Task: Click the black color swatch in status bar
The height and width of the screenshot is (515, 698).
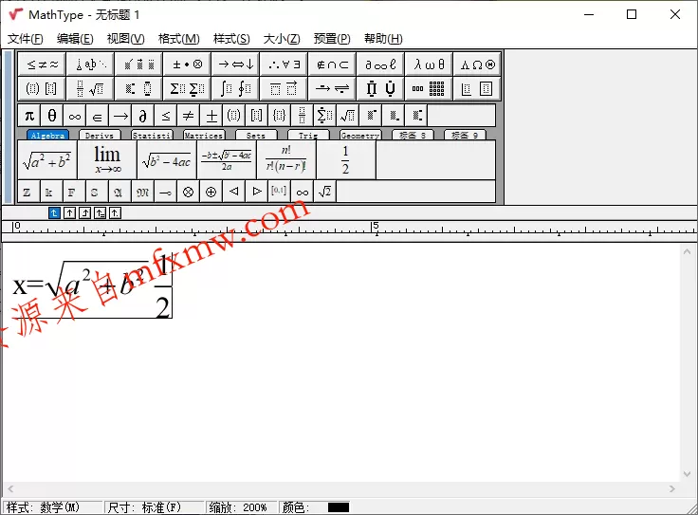Action: pos(339,507)
